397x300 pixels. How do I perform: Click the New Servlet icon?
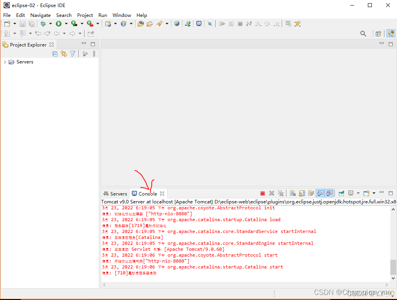point(124,24)
